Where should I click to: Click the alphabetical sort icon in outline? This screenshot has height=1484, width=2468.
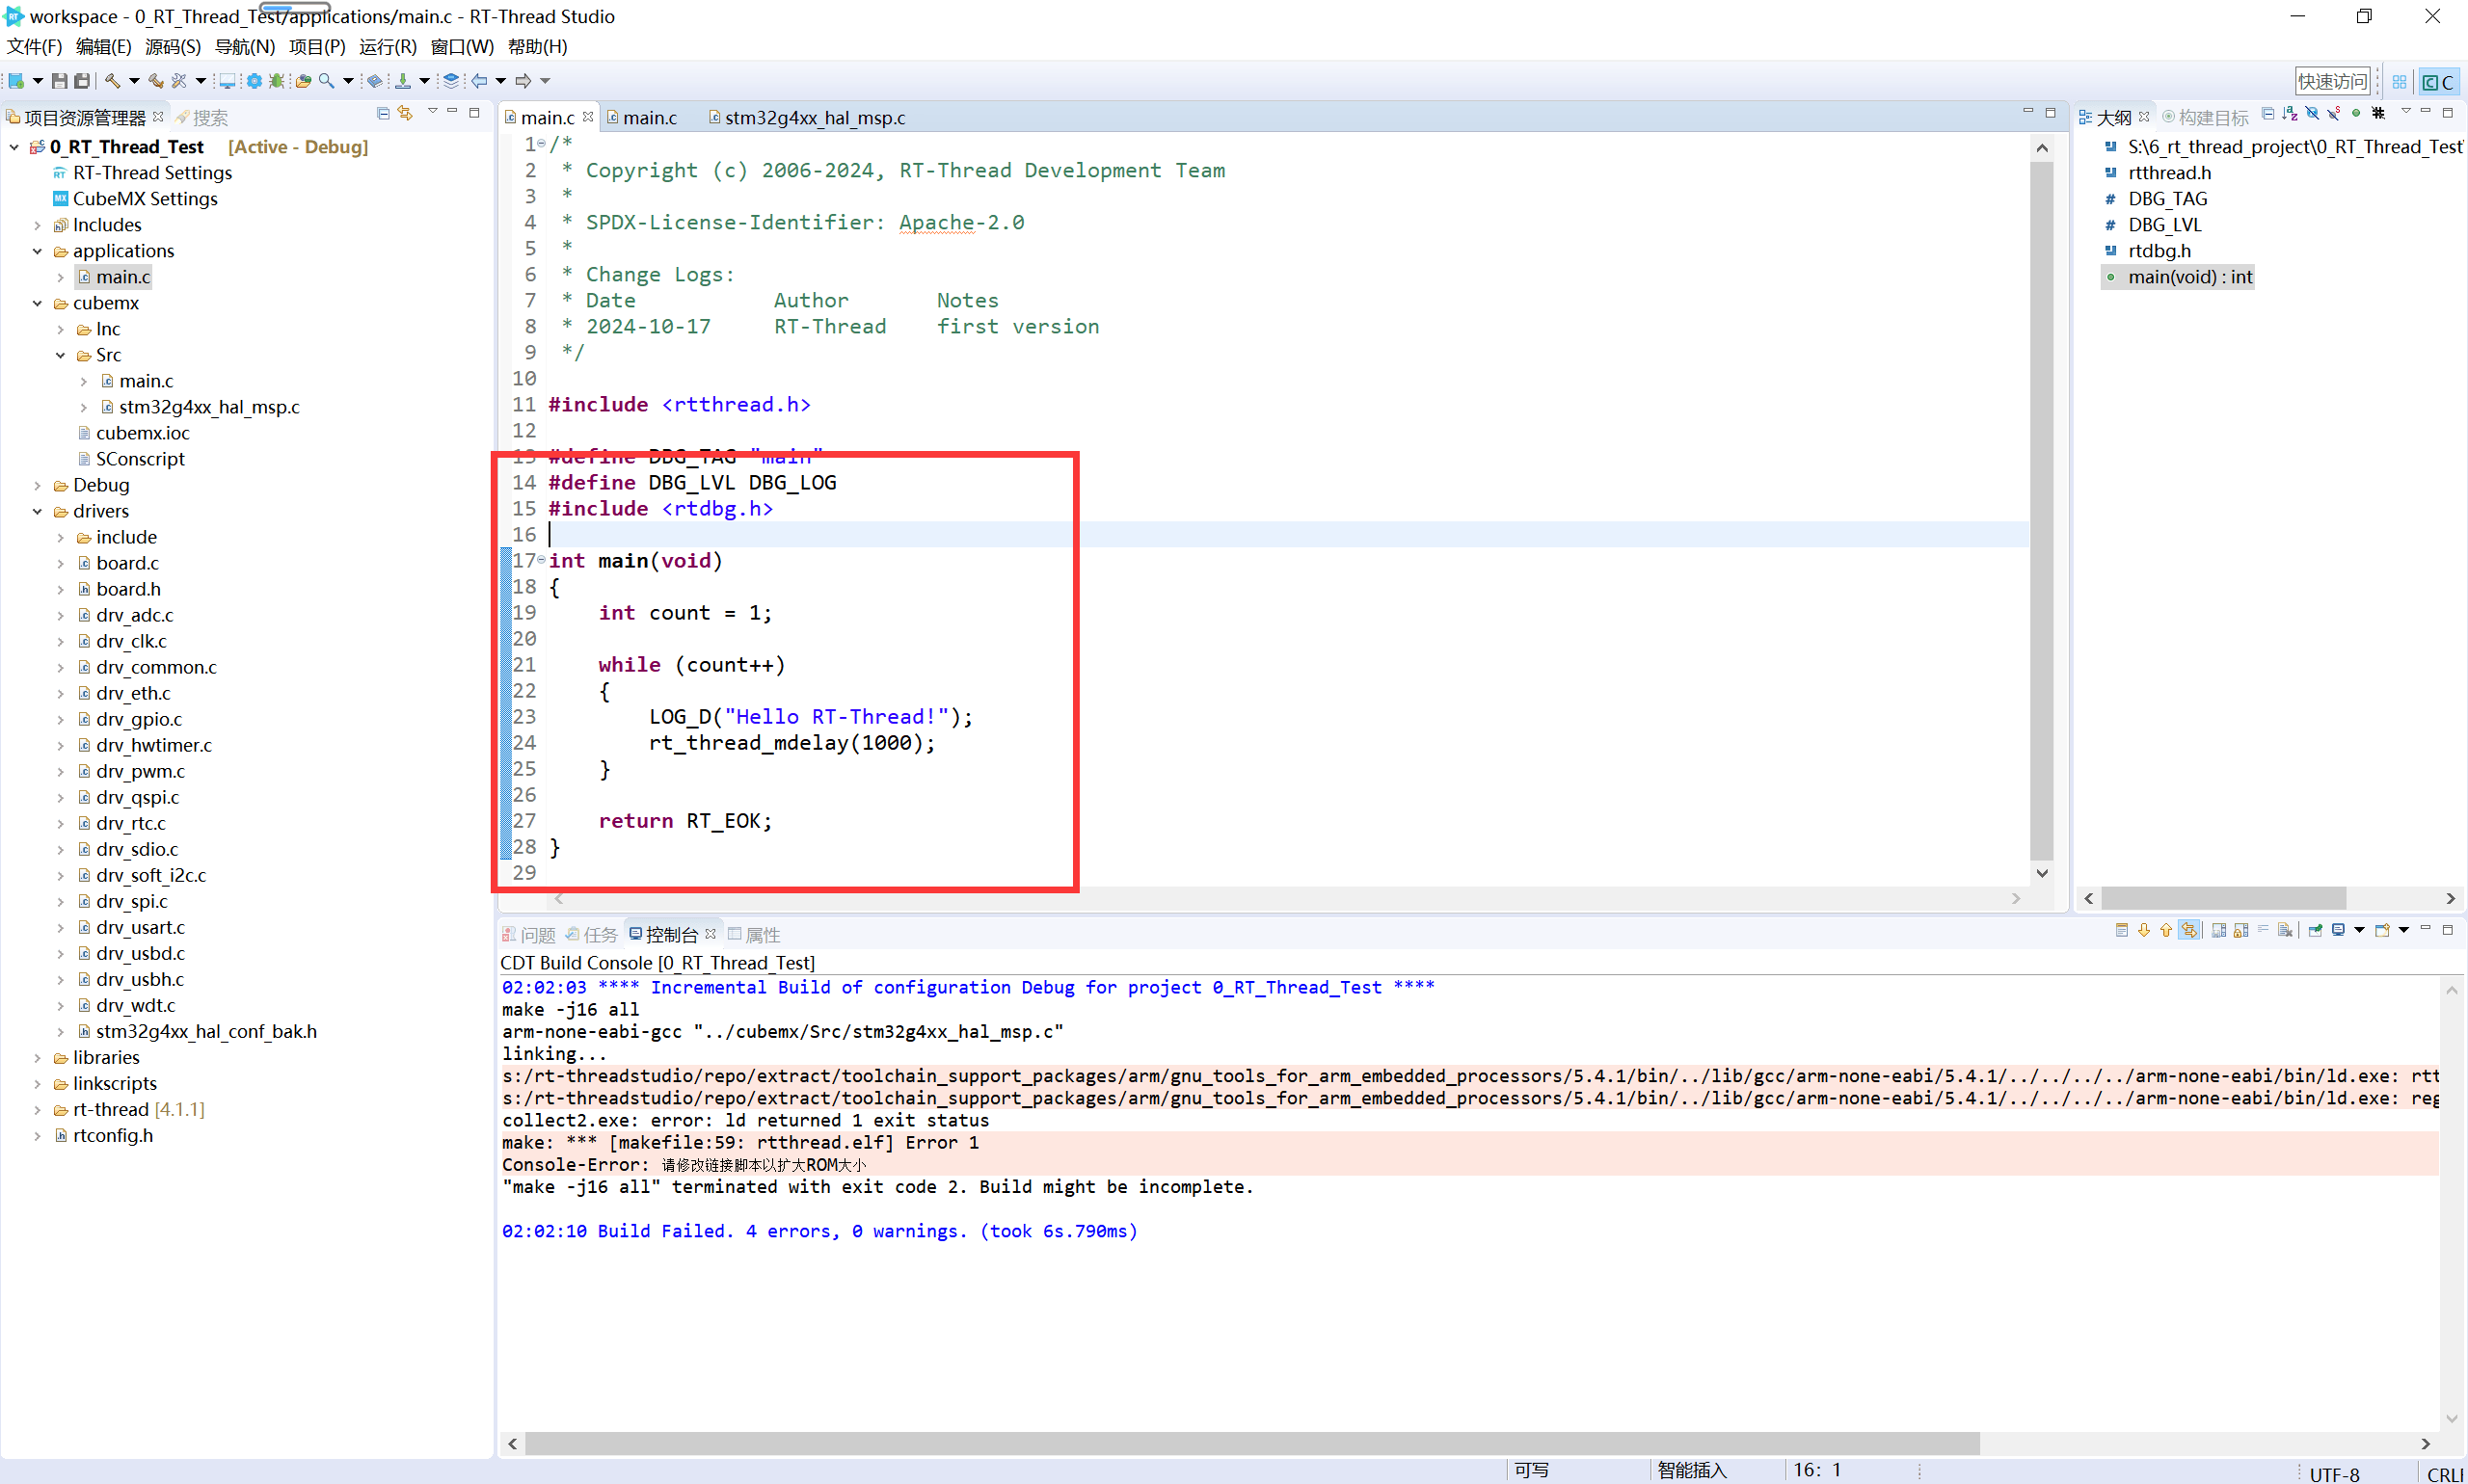point(2290,114)
